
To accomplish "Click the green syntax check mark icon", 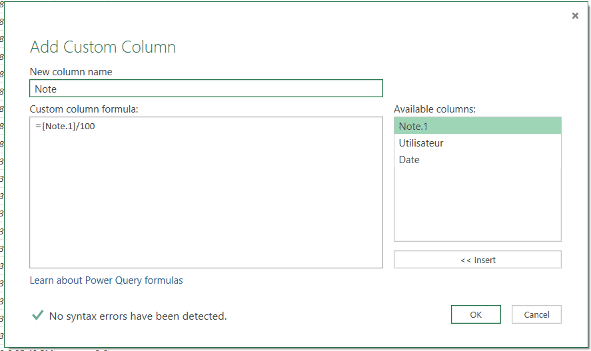I will [38, 316].
